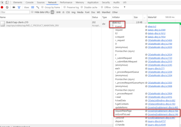Viewport: 181px width, 127px height.
Task: Open the Audits tab
Action: [x=116, y=2]
